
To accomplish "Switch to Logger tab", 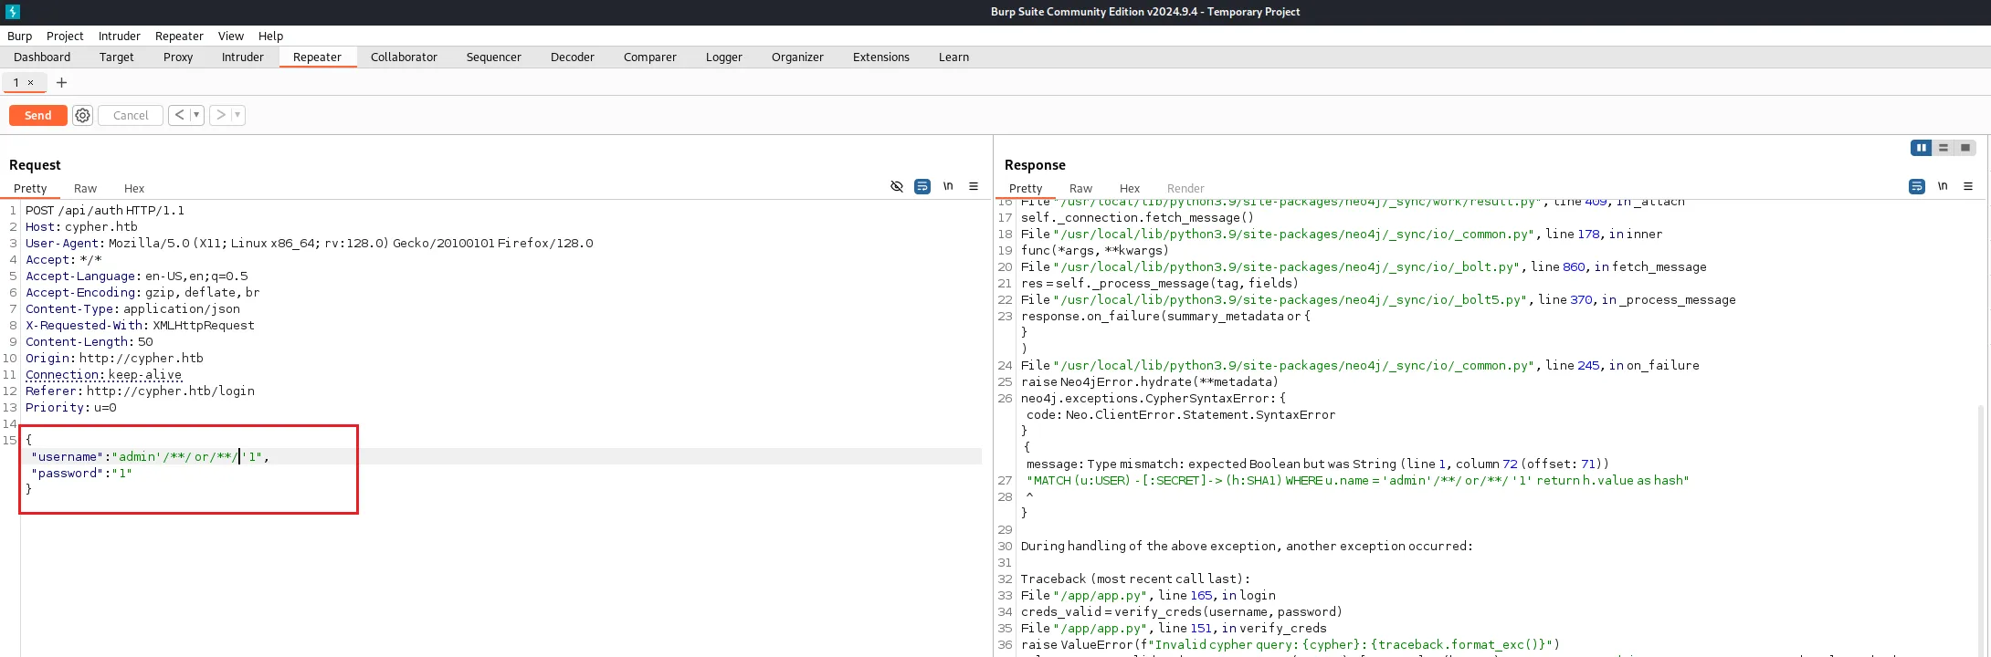I will [x=724, y=57].
